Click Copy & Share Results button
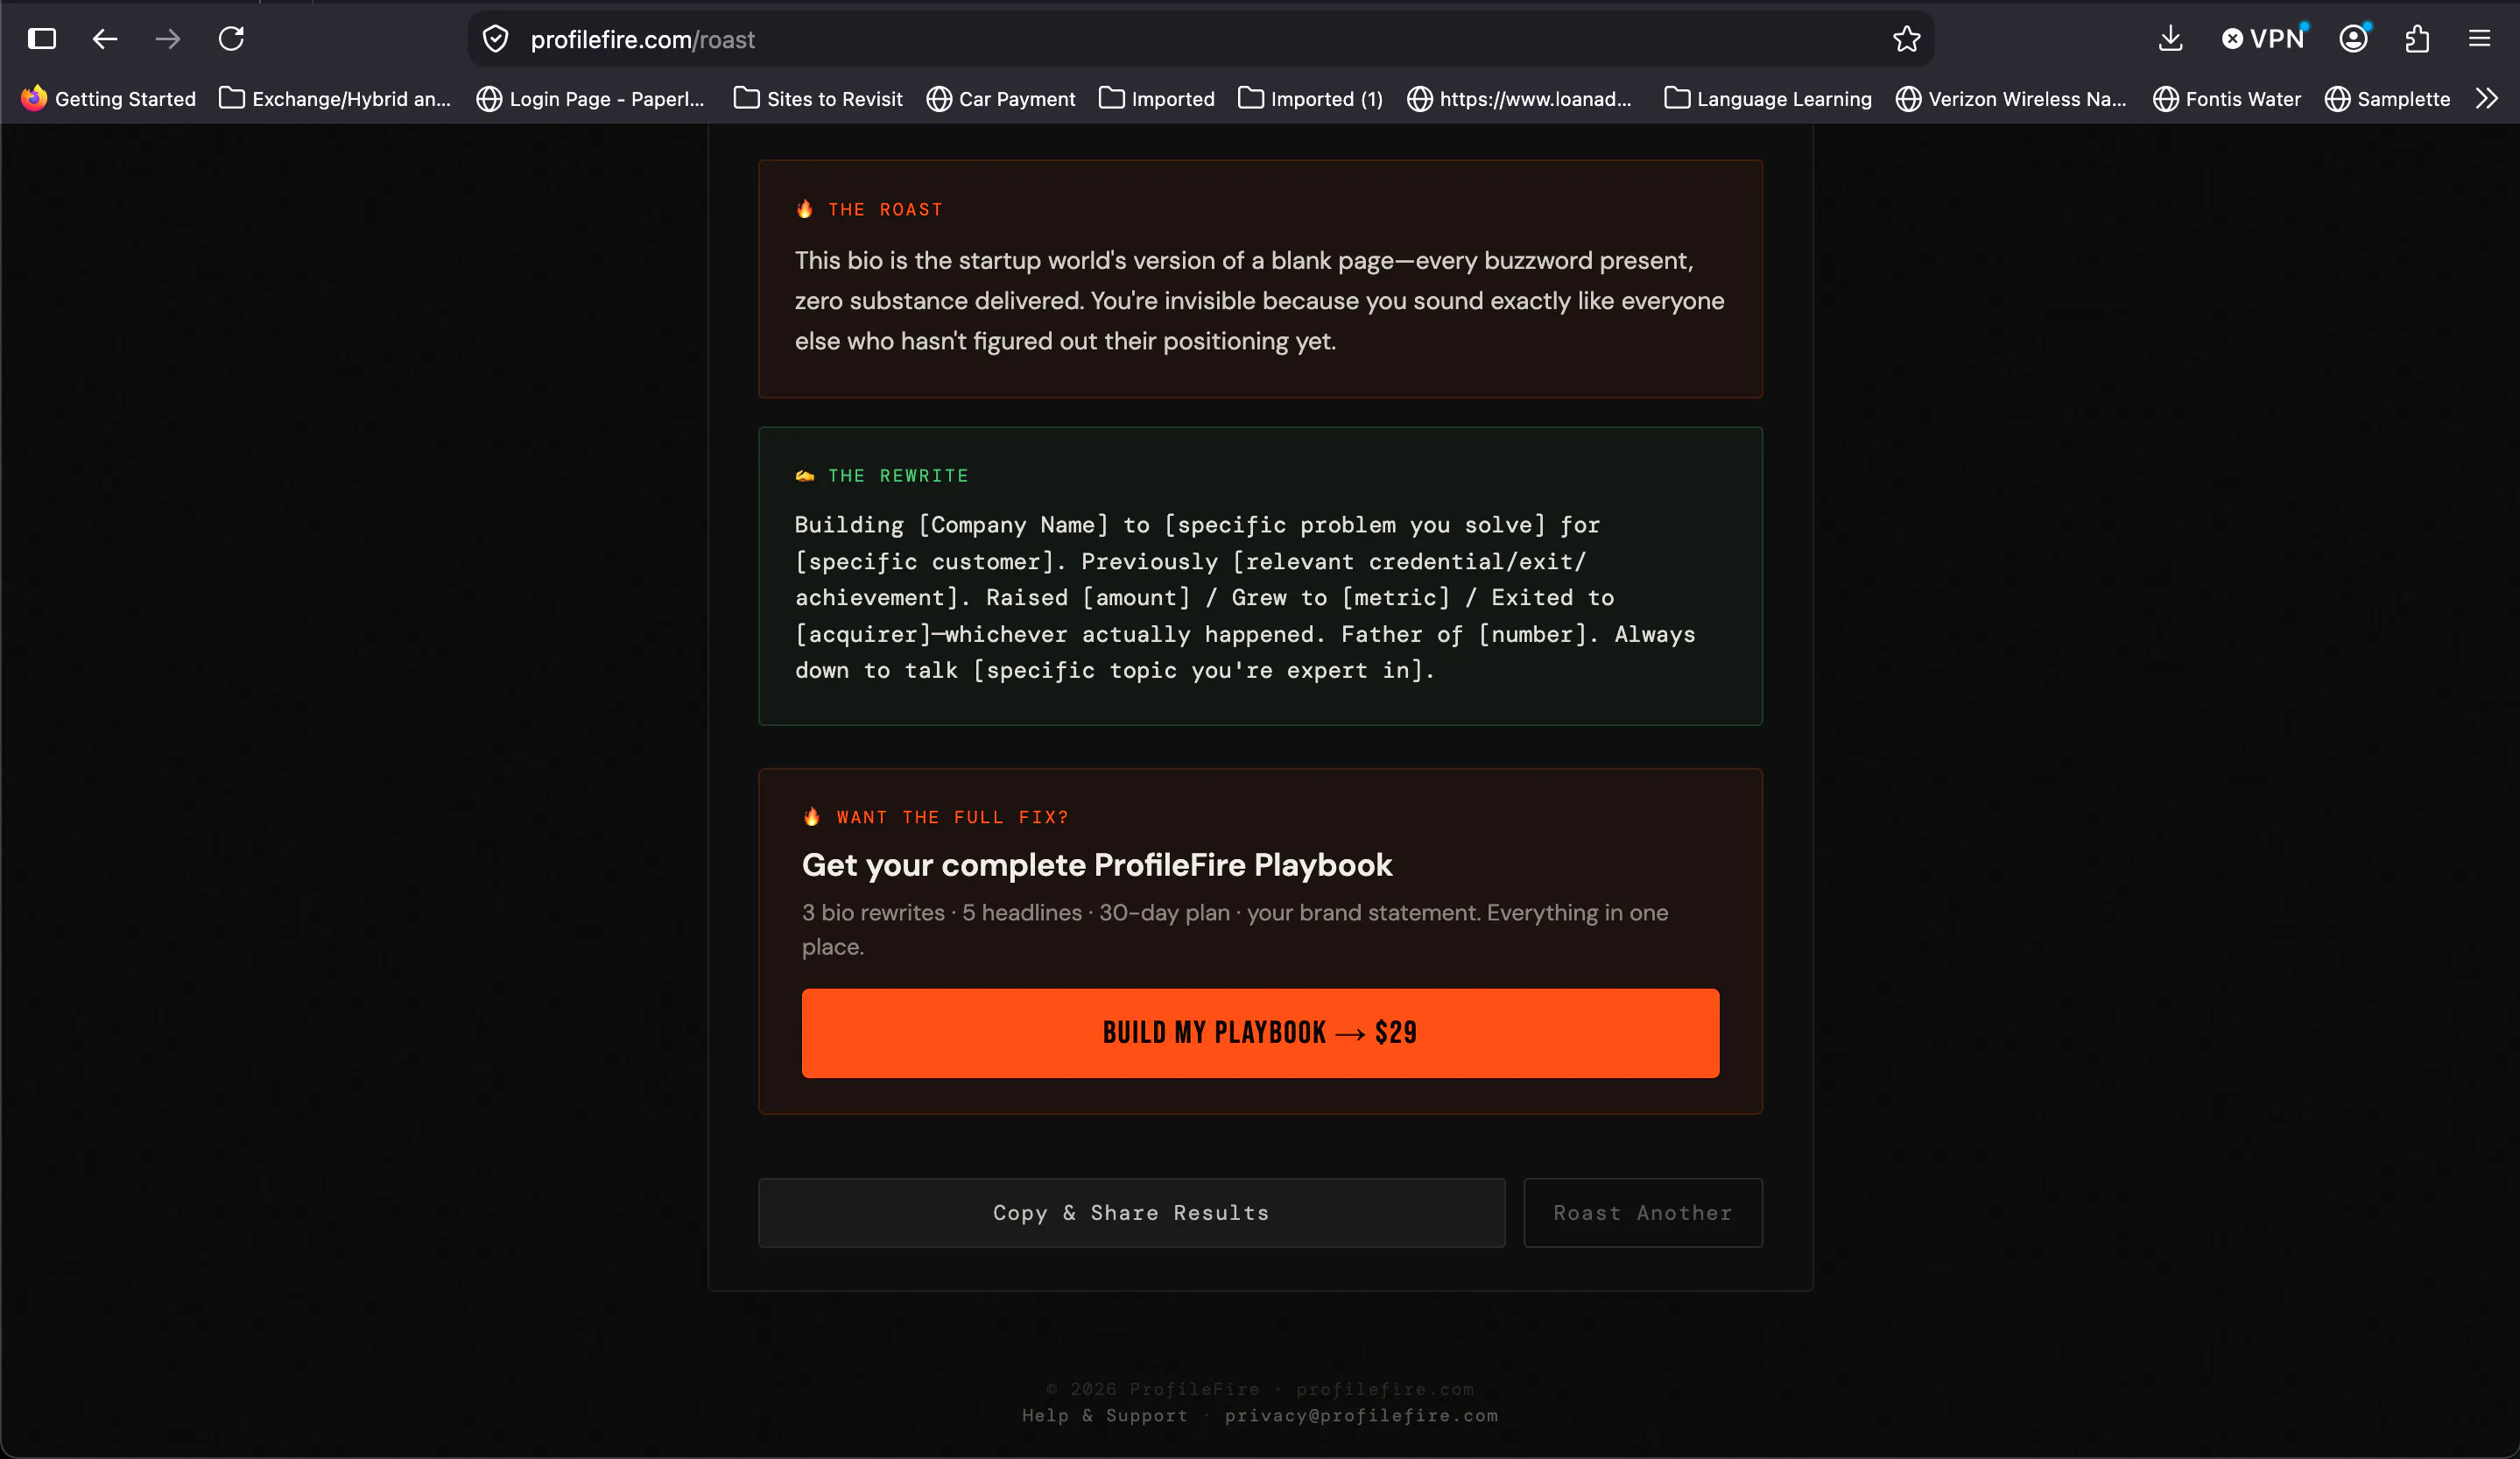 pos(1131,1213)
